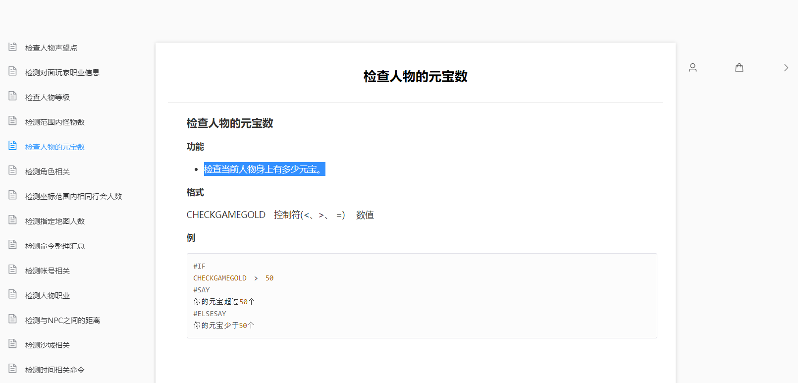Click document icon beside 检测角色相关
The height and width of the screenshot is (383, 798).
click(13, 170)
